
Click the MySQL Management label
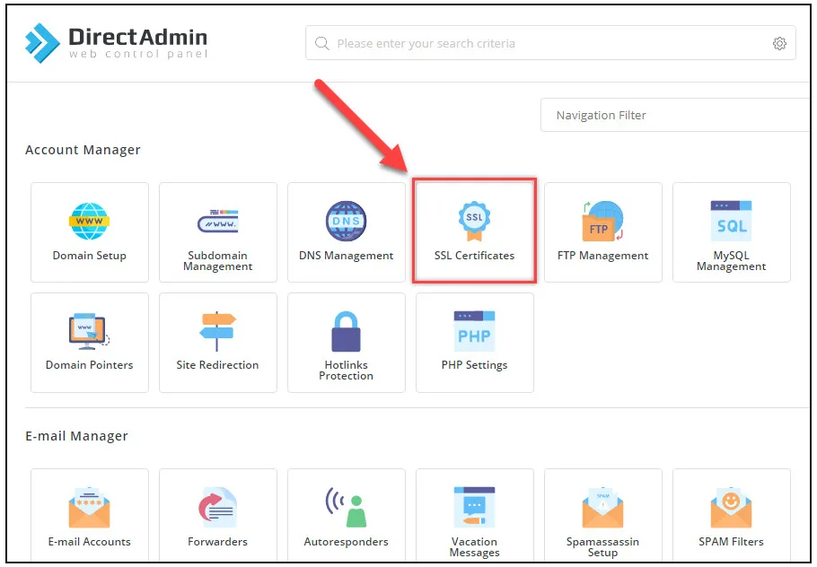[731, 261]
